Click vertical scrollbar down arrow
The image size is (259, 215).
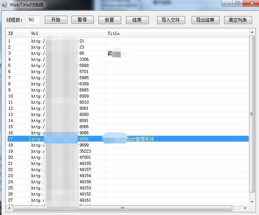coord(252,202)
